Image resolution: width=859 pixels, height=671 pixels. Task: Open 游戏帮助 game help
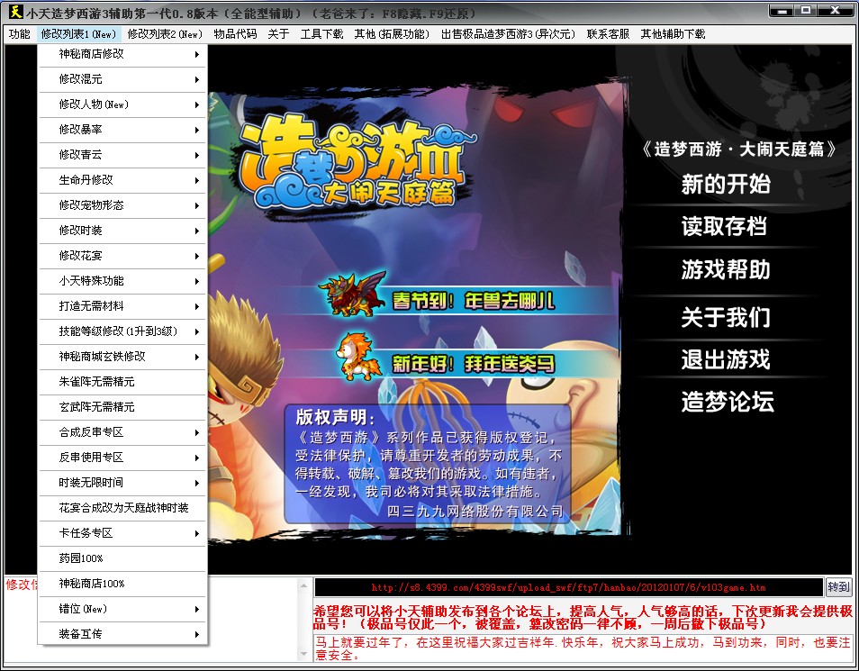[x=726, y=269]
